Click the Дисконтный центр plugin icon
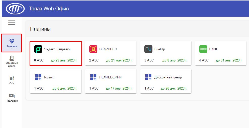 [148, 77]
